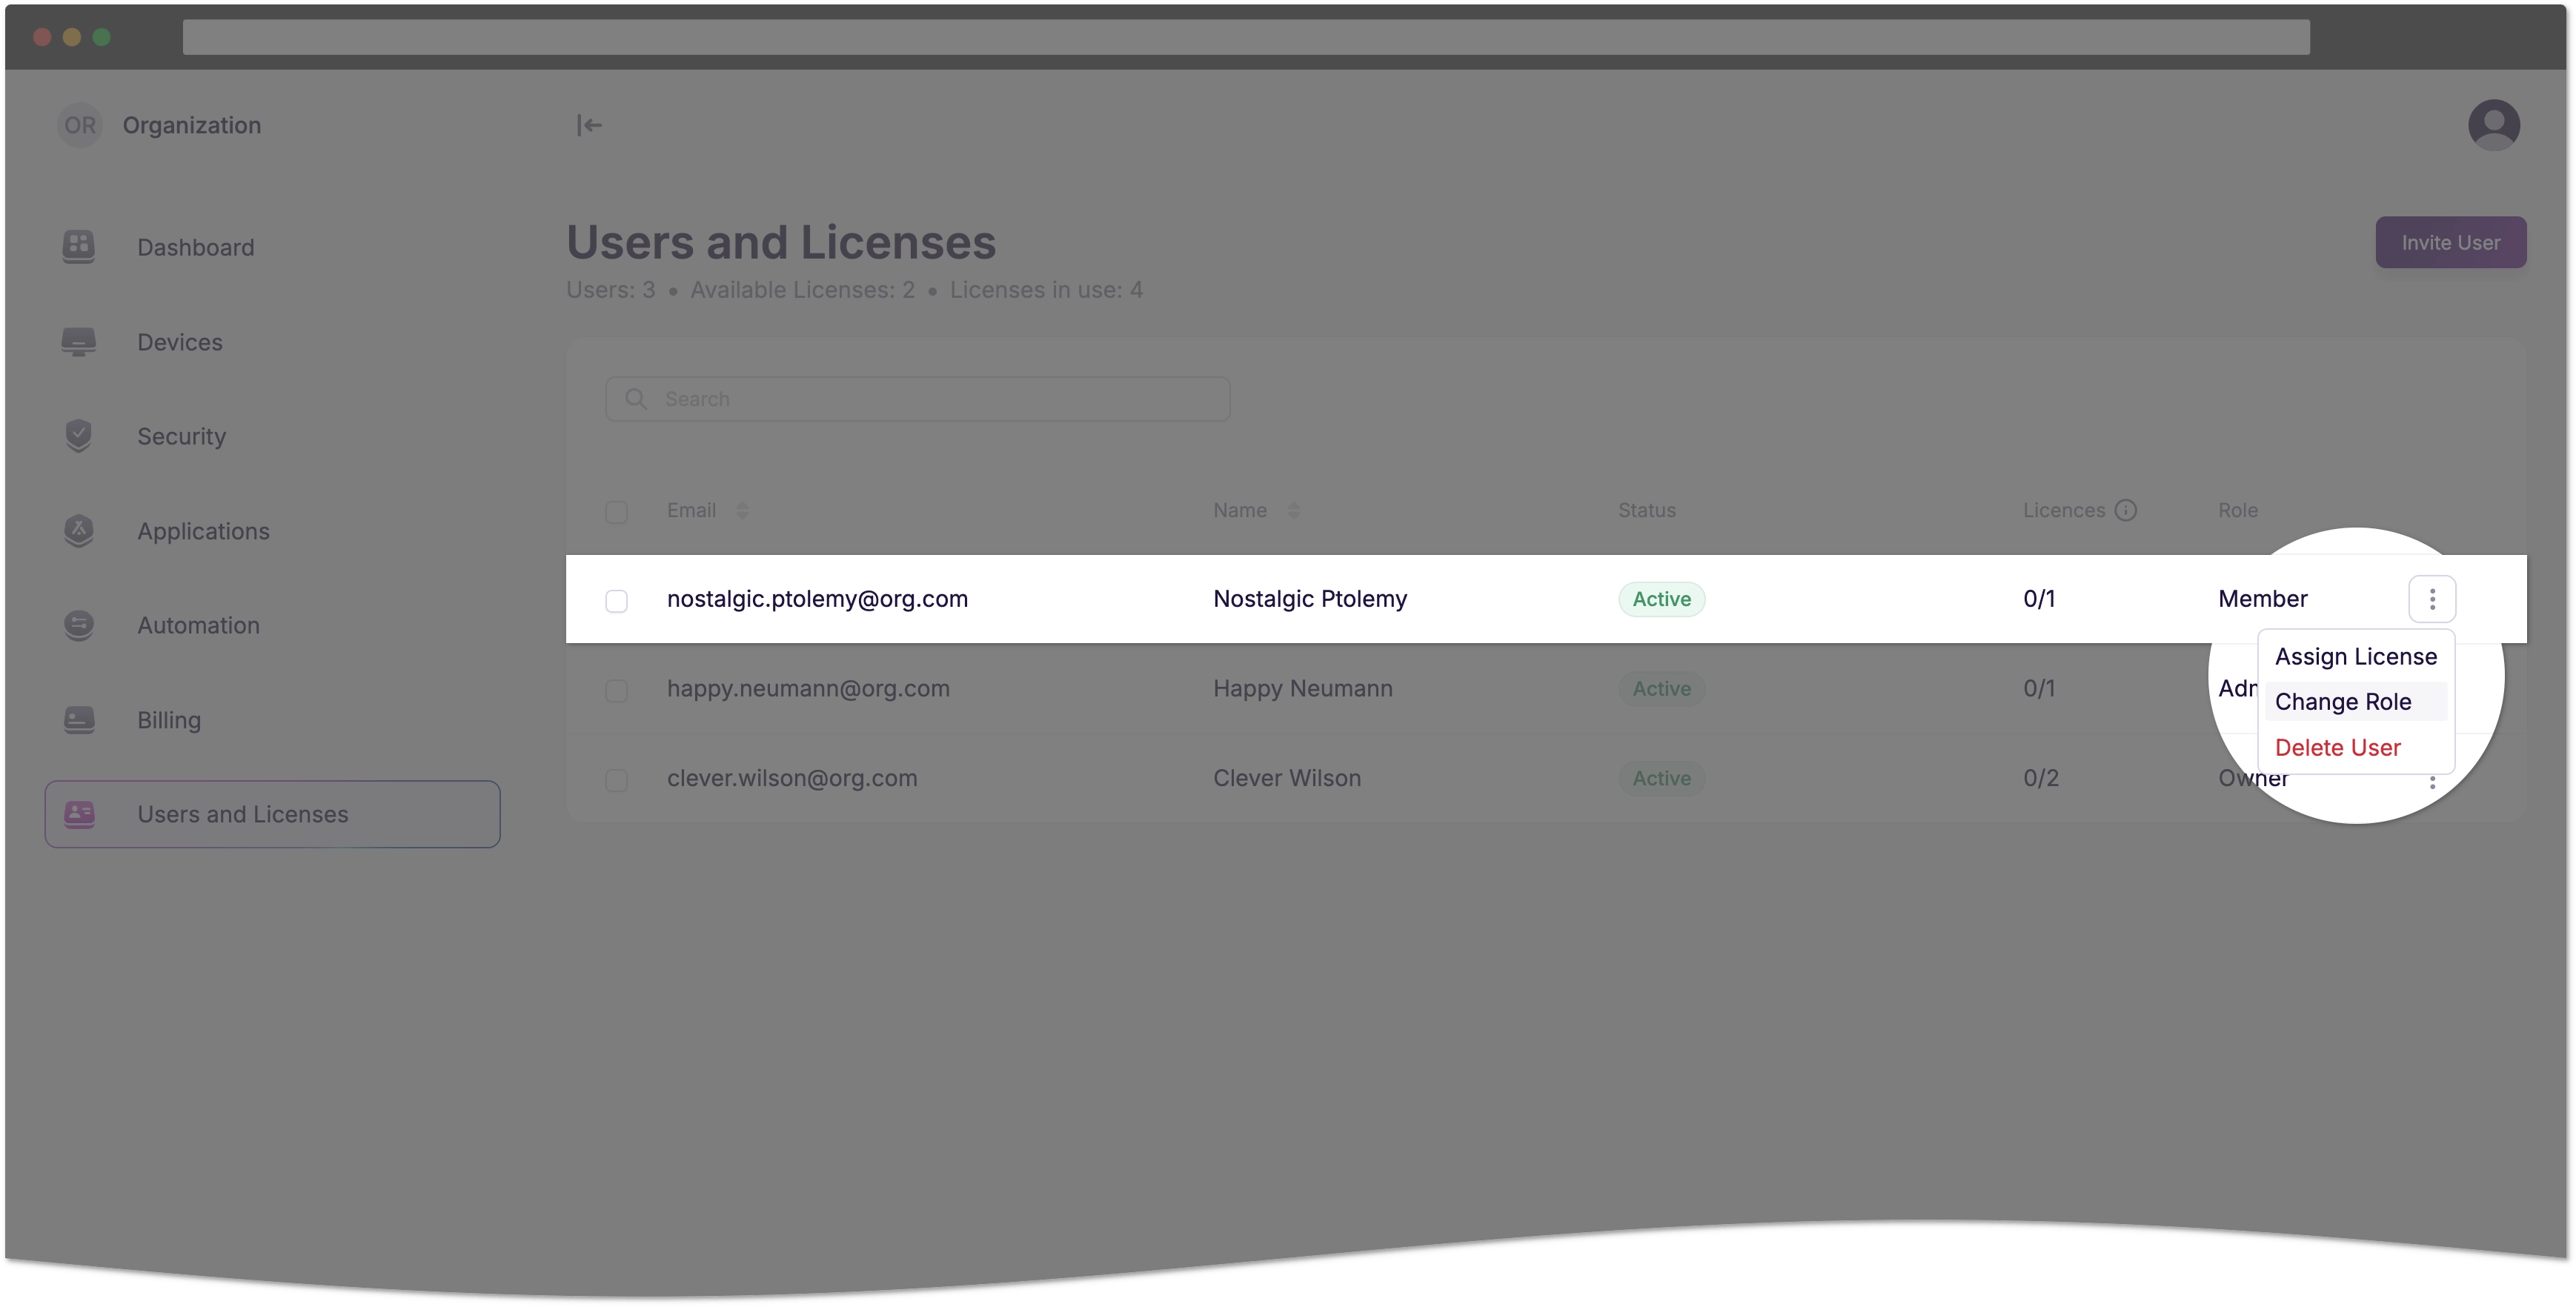Click the name Clever Wilson
The width and height of the screenshot is (2576, 1307).
tap(1287, 777)
